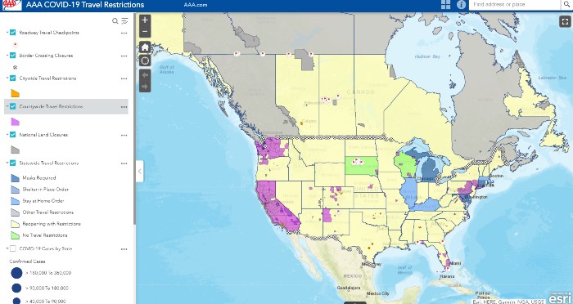Click 'Stay at Home Order' legend entry

[43, 201]
